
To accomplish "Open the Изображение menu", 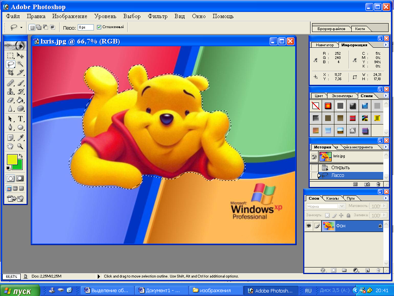I will [70, 16].
